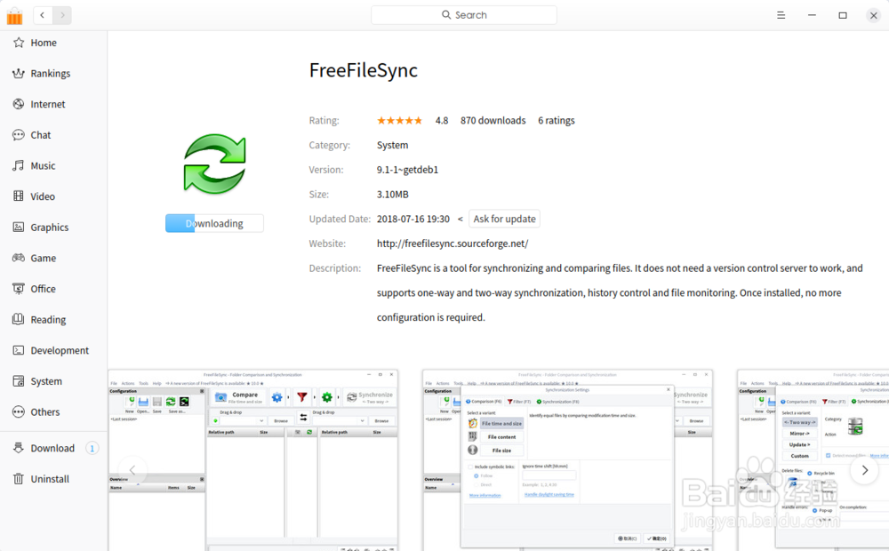Image resolution: width=889 pixels, height=551 pixels.
Task: Click the version 9.1-1~getdeb1 text
Action: [x=407, y=170]
